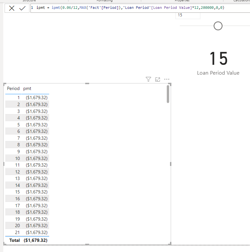Select pmt amount in Period 13 row
This screenshot has width=250, height=252.
pyautogui.click(x=37, y=179)
